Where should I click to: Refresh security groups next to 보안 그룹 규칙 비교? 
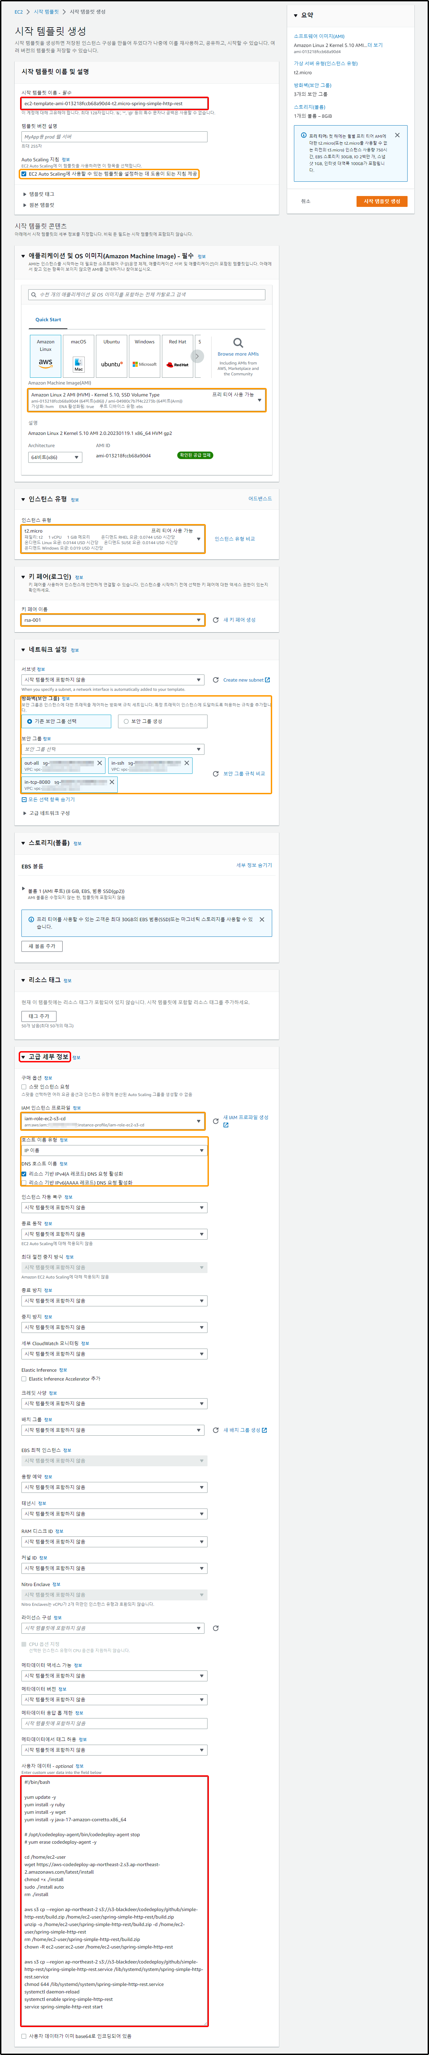pos(215,774)
